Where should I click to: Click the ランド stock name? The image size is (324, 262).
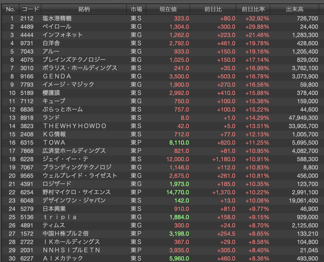click(51, 118)
